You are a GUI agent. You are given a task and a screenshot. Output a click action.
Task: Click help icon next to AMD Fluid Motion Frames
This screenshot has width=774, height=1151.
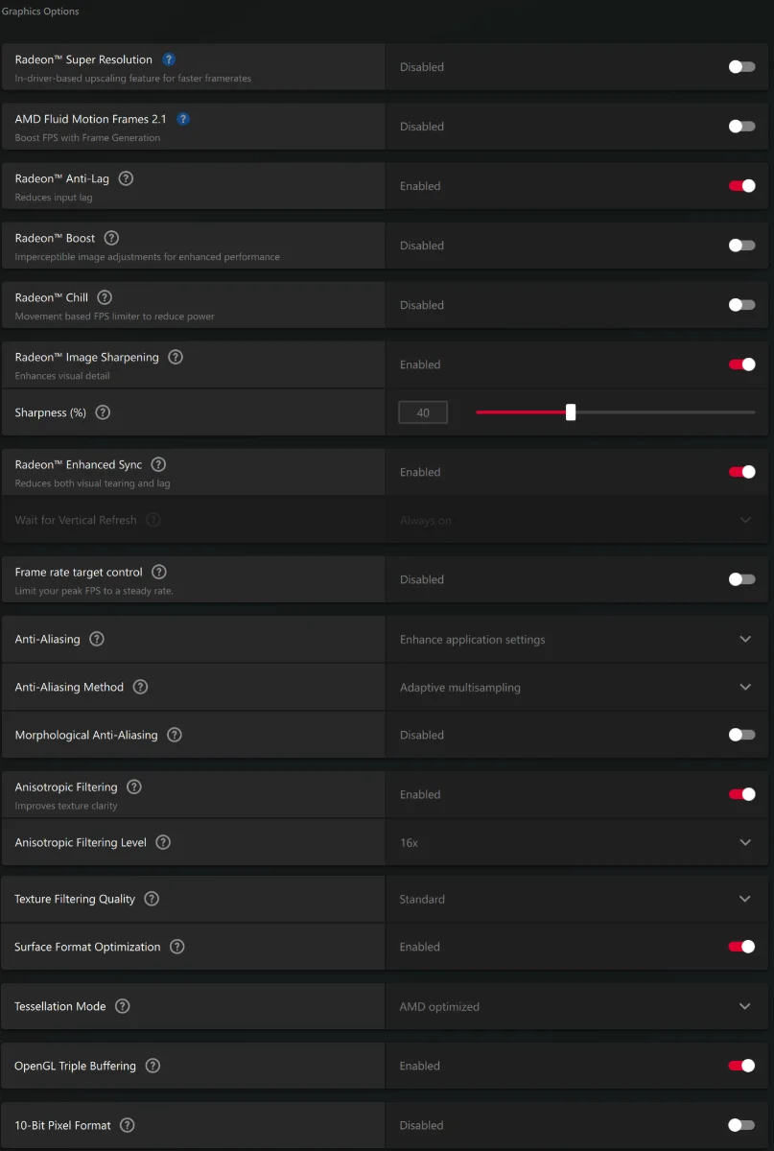tap(183, 119)
